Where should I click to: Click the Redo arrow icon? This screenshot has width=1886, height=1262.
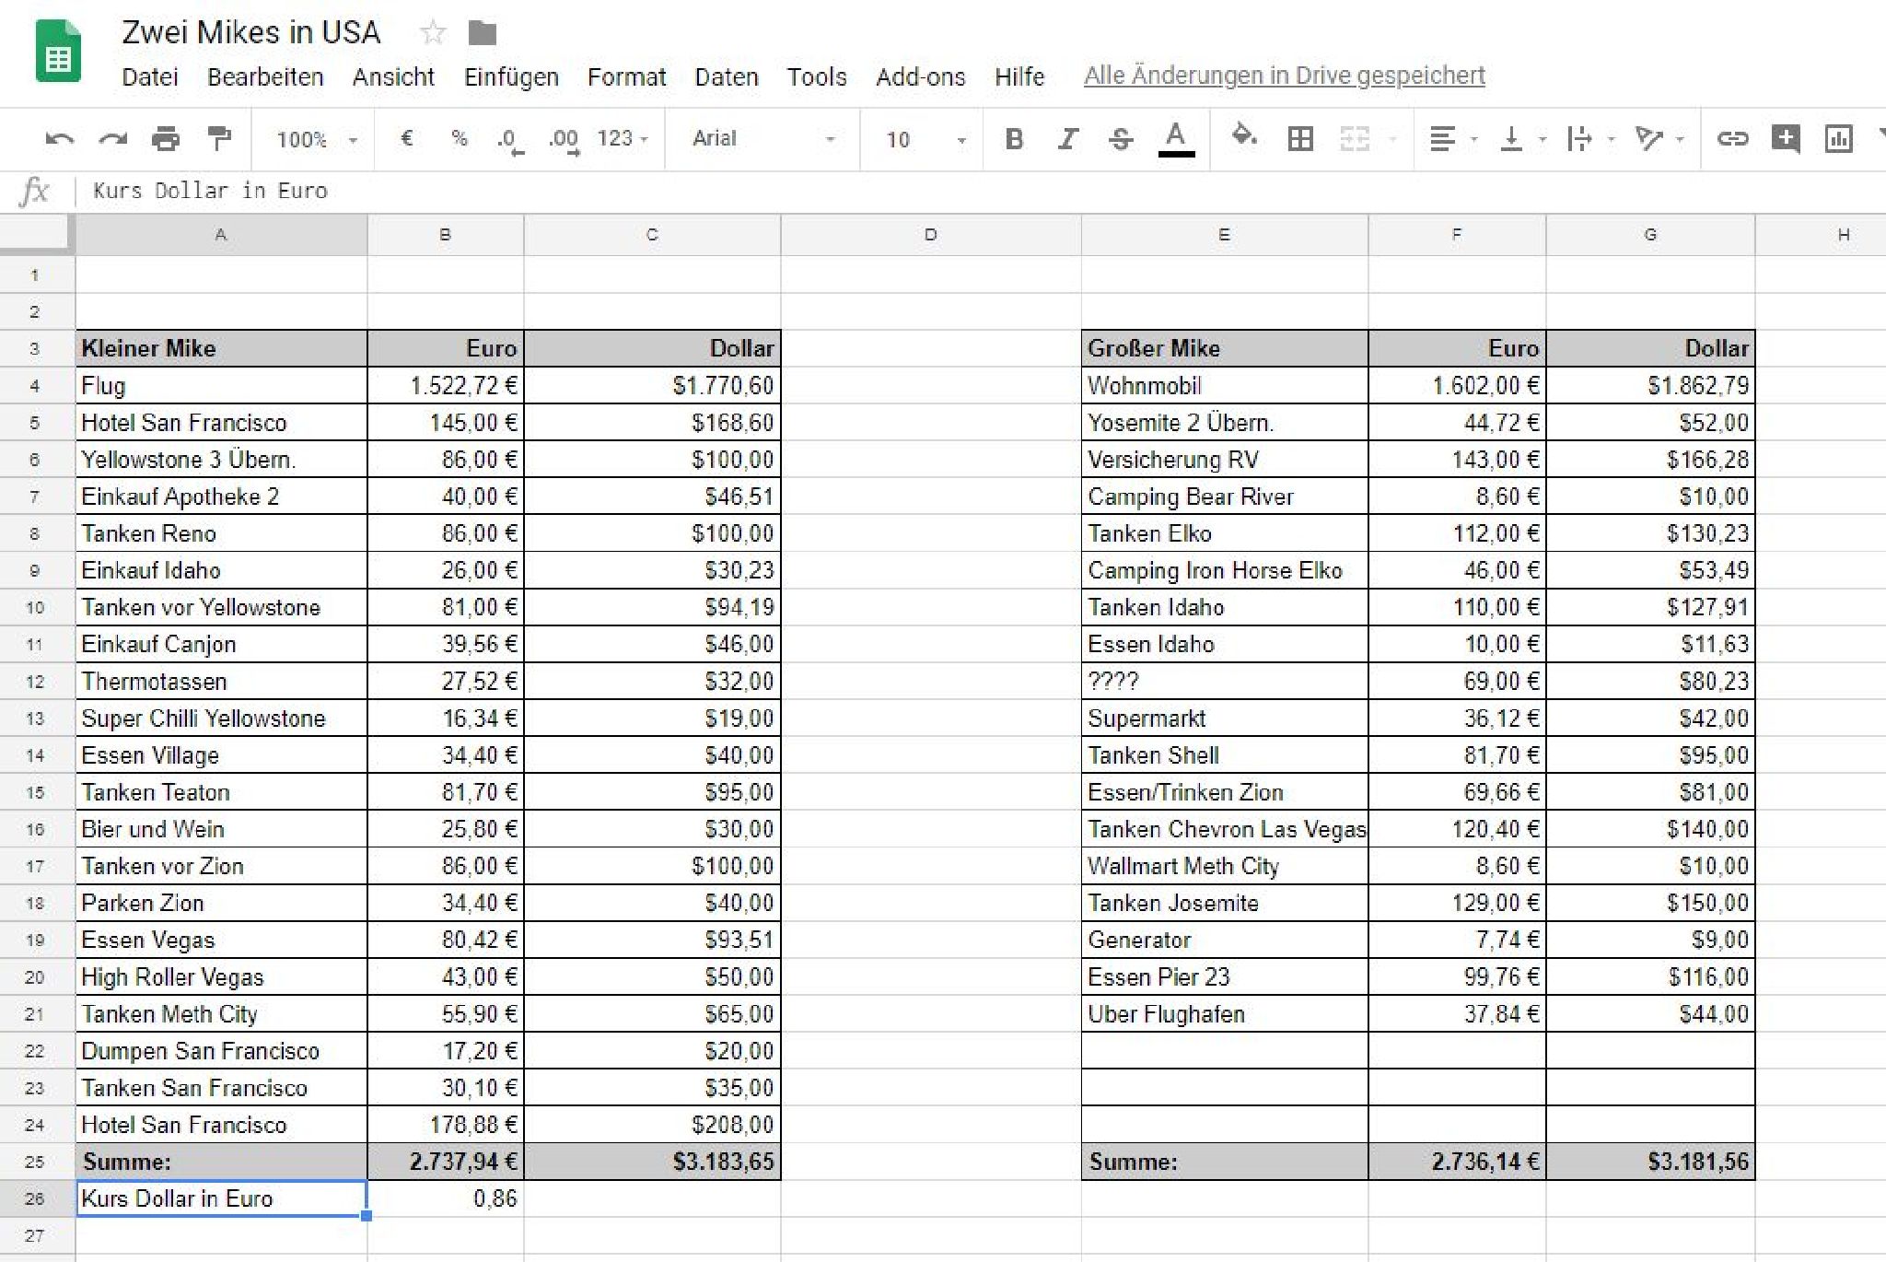[x=112, y=139]
